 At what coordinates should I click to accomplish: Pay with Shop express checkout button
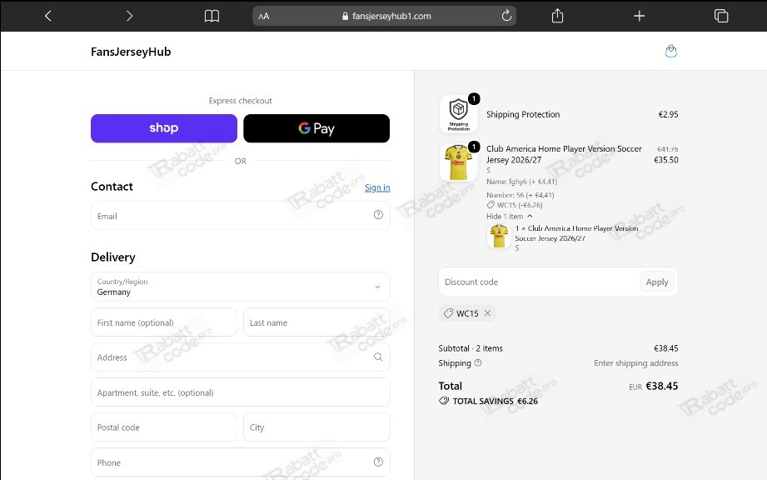pyautogui.click(x=164, y=128)
